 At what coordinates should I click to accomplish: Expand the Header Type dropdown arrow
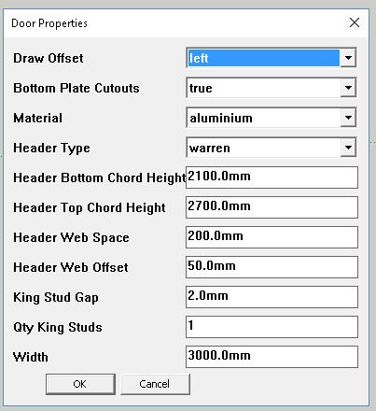[x=348, y=148]
